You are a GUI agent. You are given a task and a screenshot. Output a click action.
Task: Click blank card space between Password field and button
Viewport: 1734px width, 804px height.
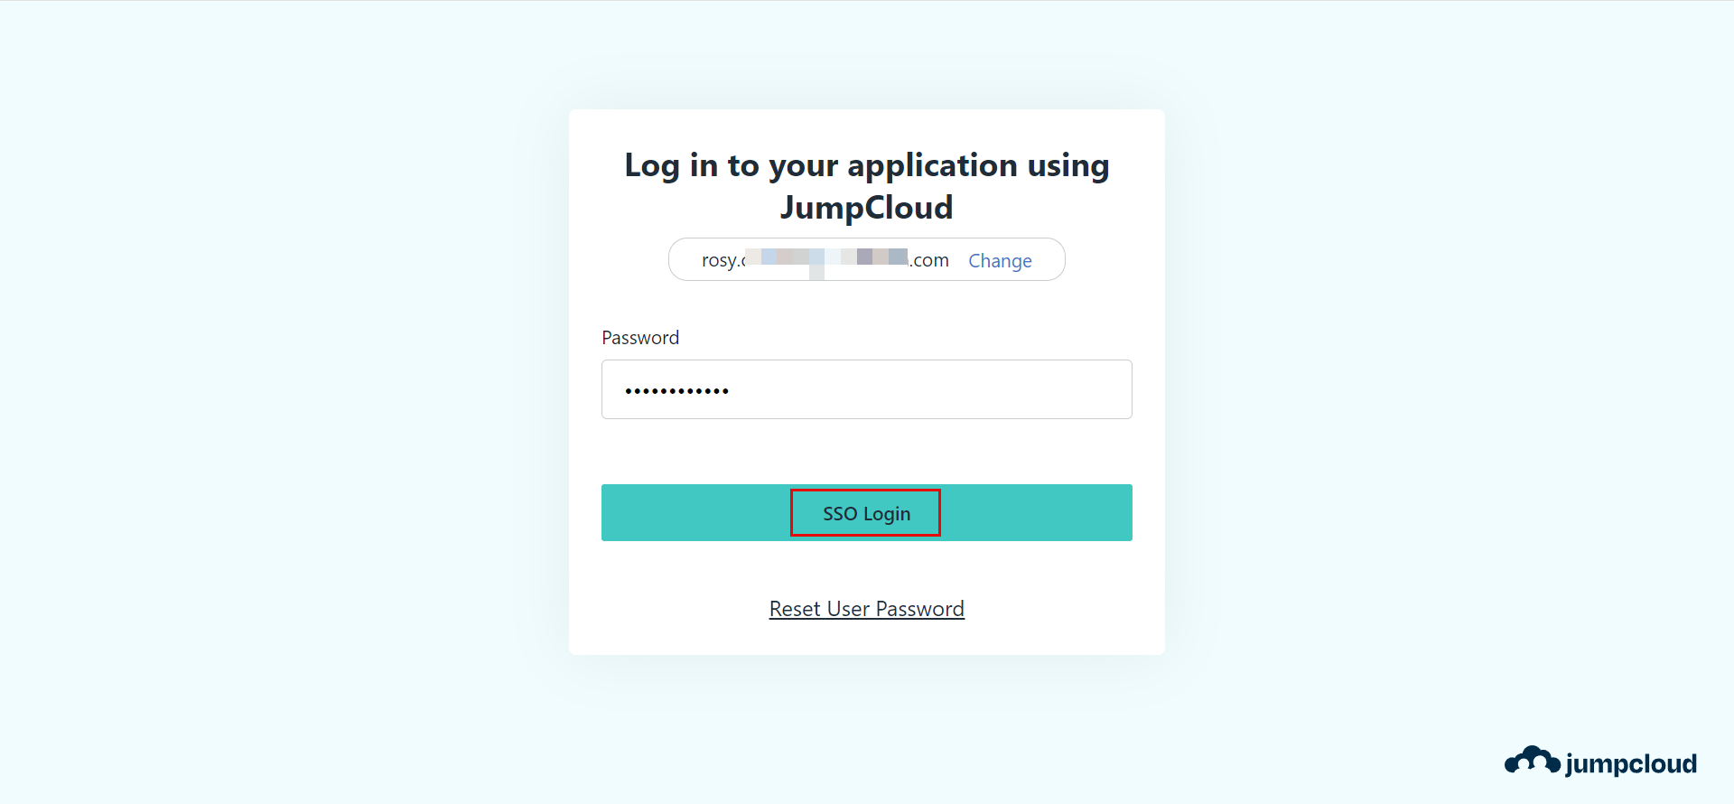(866, 452)
